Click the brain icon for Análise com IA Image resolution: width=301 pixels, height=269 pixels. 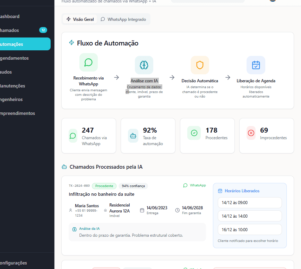coord(144,65)
